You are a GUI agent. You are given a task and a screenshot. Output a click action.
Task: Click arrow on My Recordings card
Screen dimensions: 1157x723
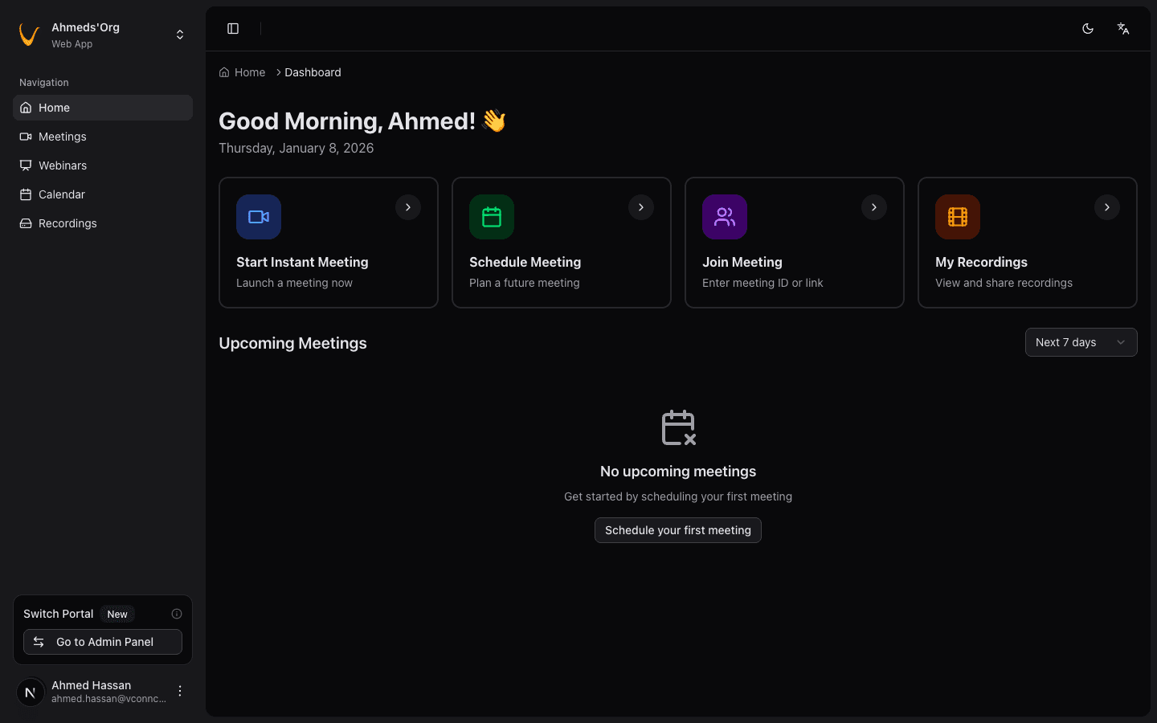1107,207
